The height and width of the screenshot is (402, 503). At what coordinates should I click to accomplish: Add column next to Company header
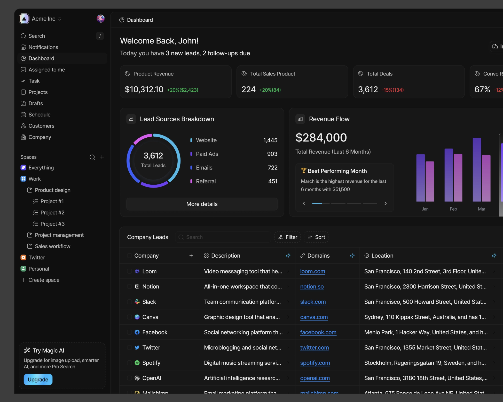pos(191,256)
